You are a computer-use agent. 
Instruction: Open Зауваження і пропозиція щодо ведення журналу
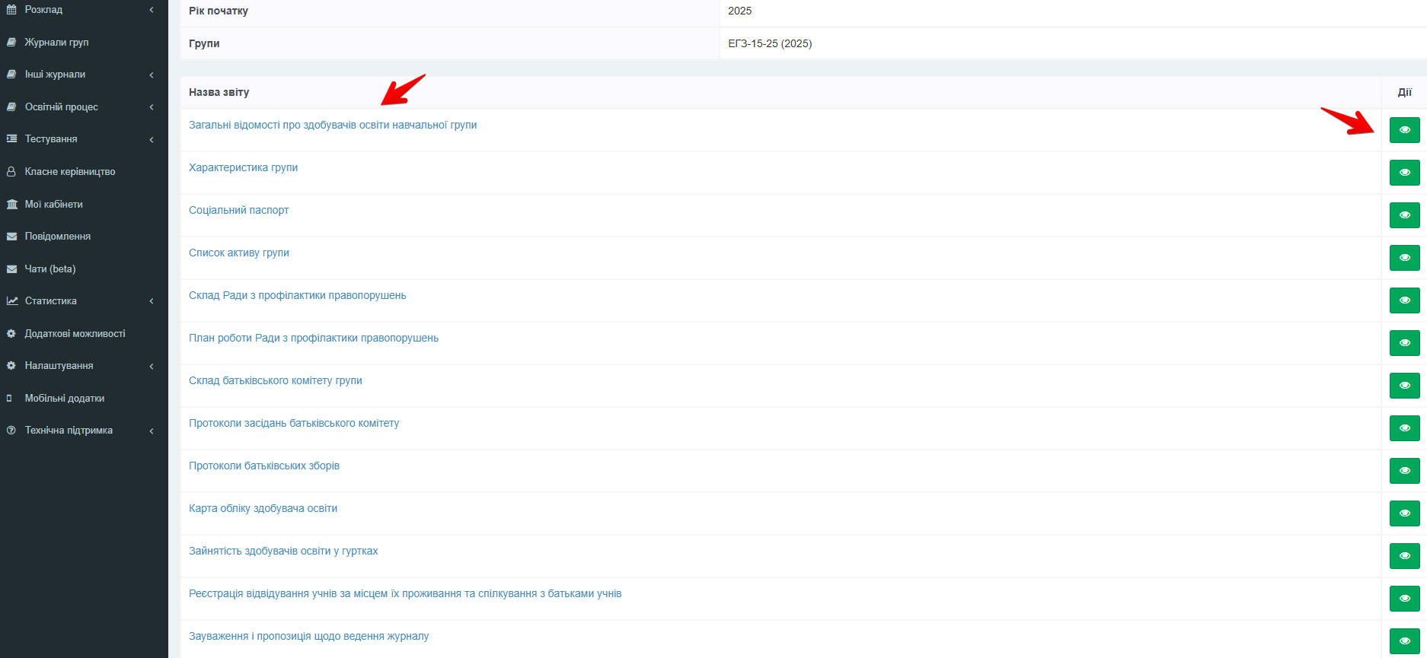pos(308,637)
